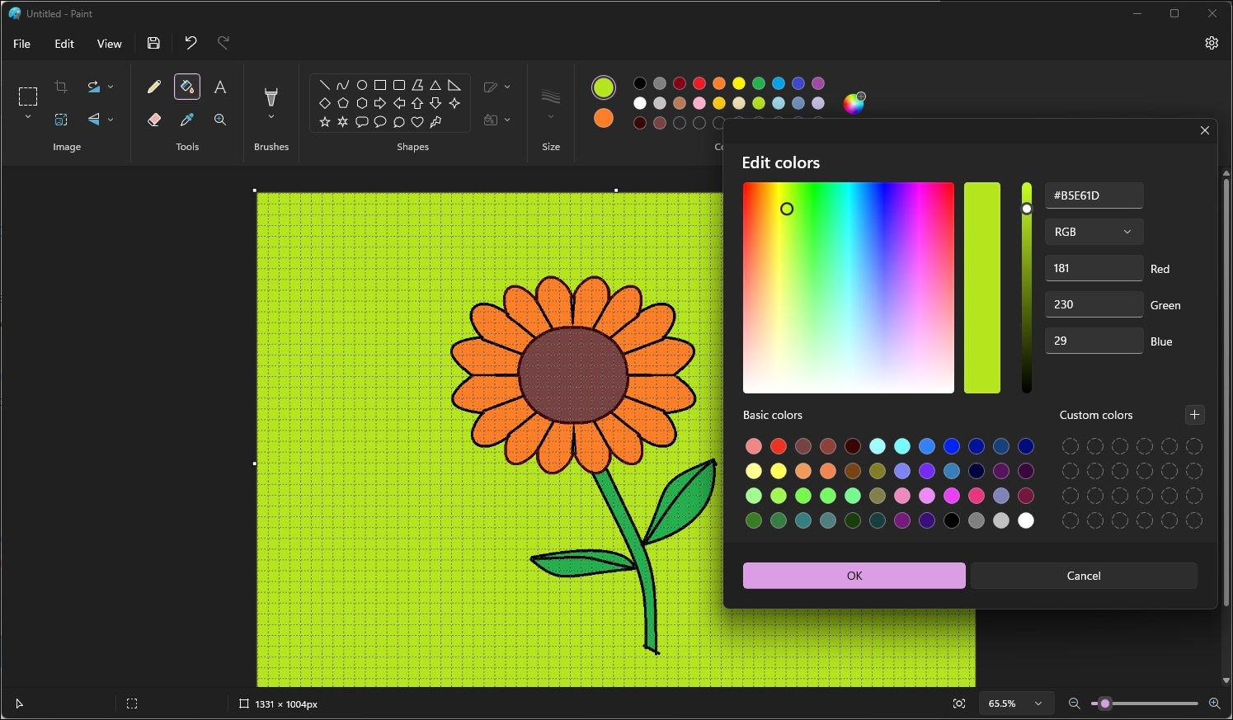Select the red basic color swatch
1233x720 pixels.
(778, 445)
